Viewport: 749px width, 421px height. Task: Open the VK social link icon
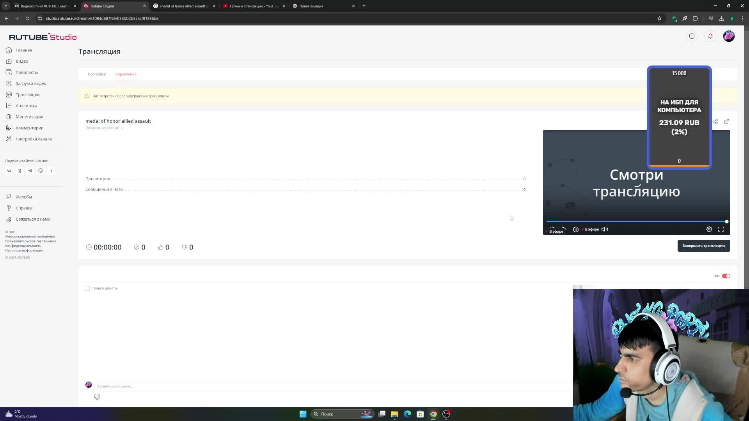pyautogui.click(x=9, y=171)
